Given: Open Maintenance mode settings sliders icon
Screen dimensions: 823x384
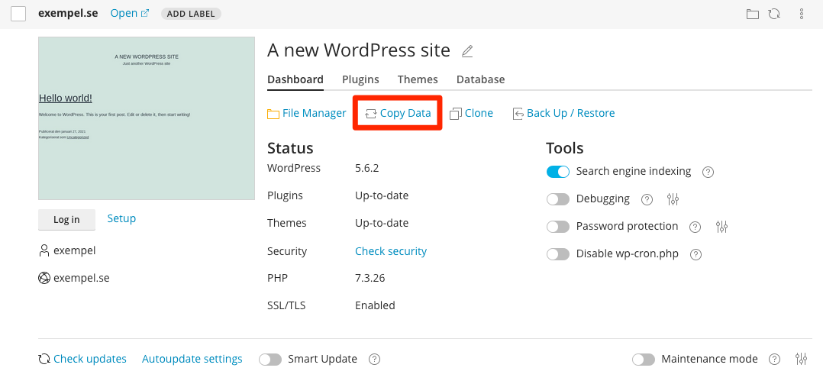Looking at the screenshot, I should (801, 359).
